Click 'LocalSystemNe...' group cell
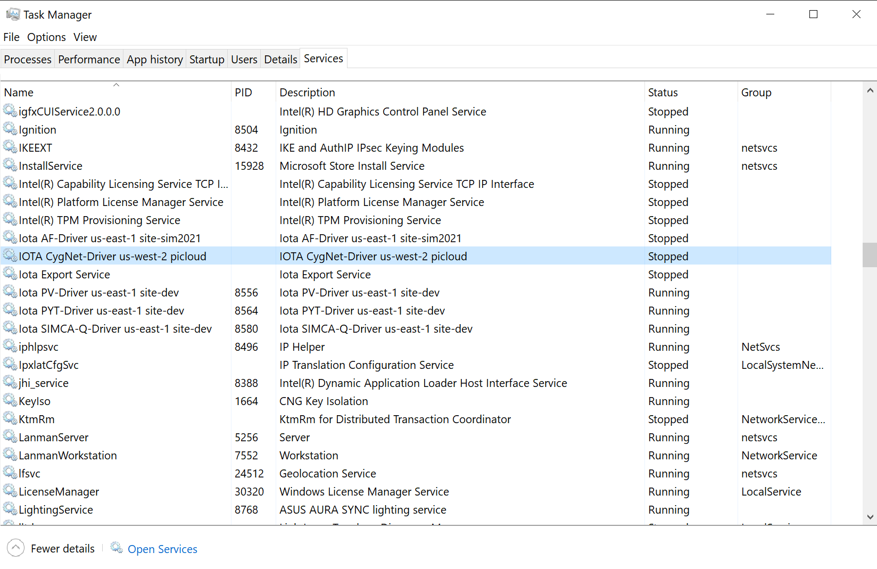Image resolution: width=877 pixels, height=569 pixels. point(782,365)
